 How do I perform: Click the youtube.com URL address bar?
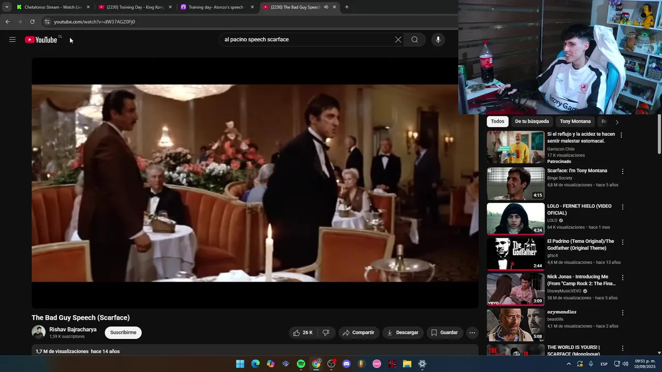pos(95,22)
